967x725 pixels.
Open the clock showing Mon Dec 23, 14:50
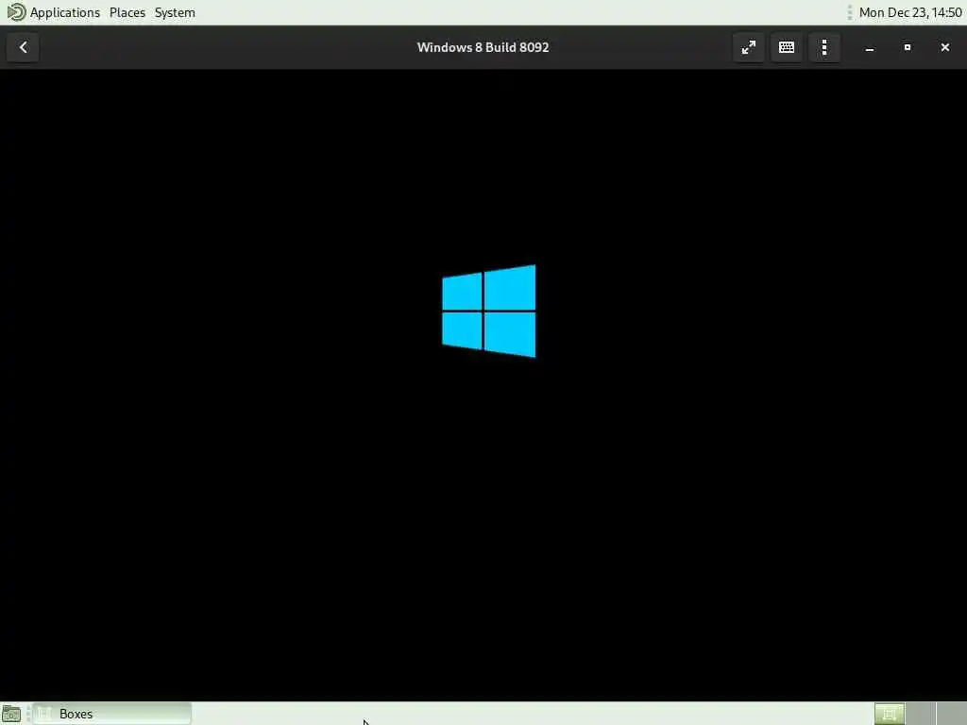click(x=909, y=12)
